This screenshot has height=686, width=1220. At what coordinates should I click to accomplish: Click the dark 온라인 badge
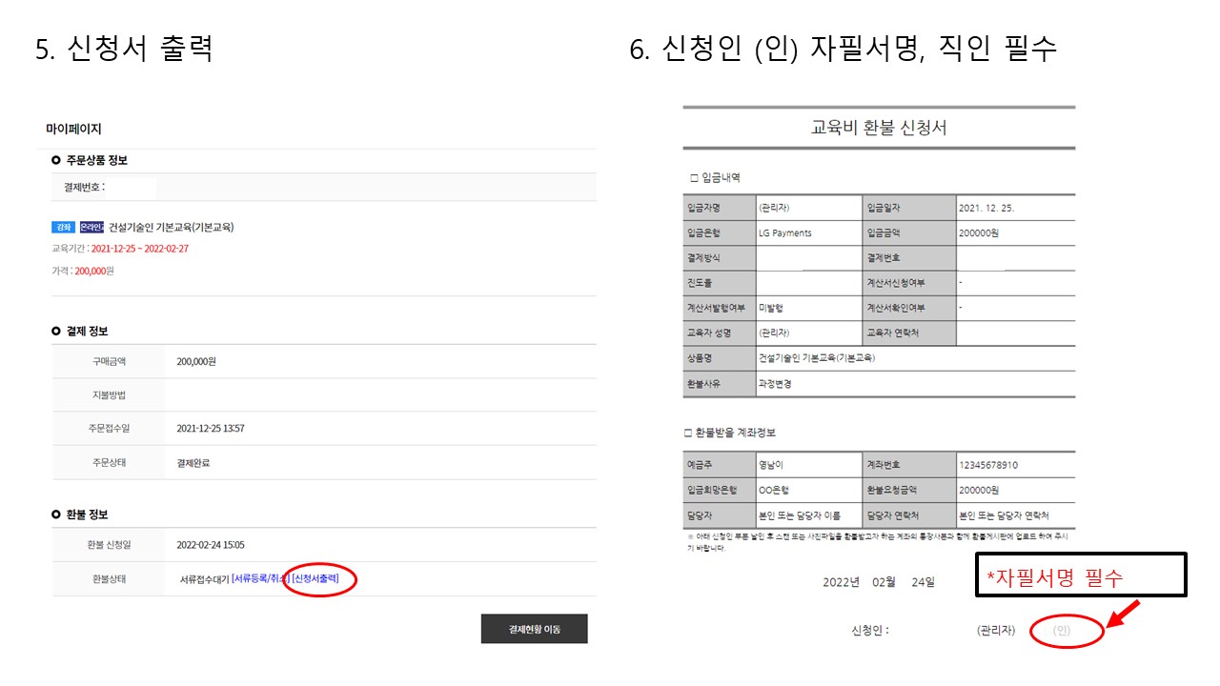pos(91,228)
